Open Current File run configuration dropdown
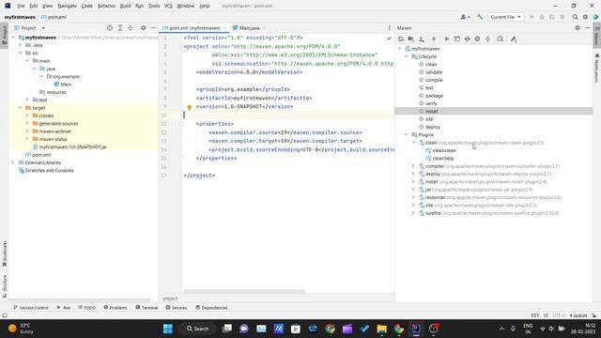 505,17
